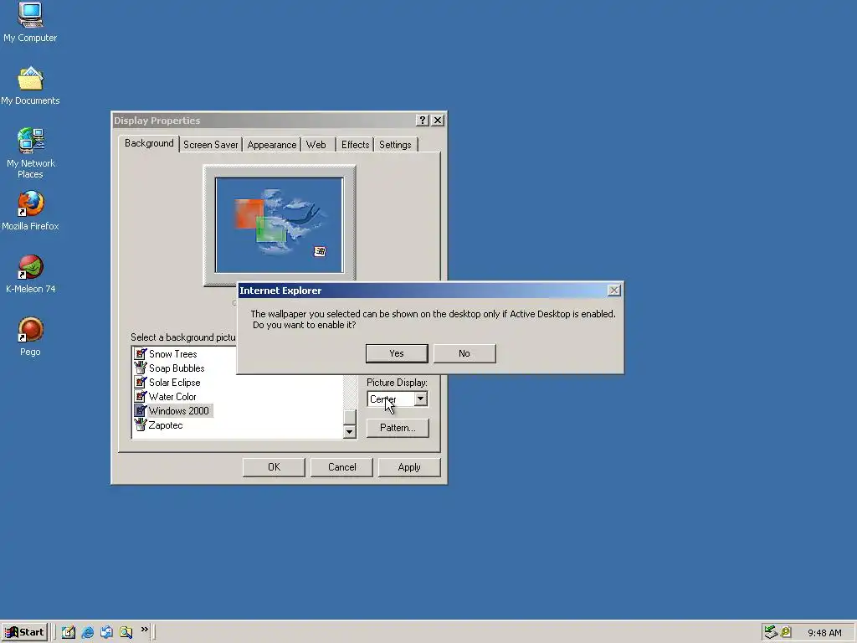Launch Internet Explorer from quick launch

tap(87, 632)
